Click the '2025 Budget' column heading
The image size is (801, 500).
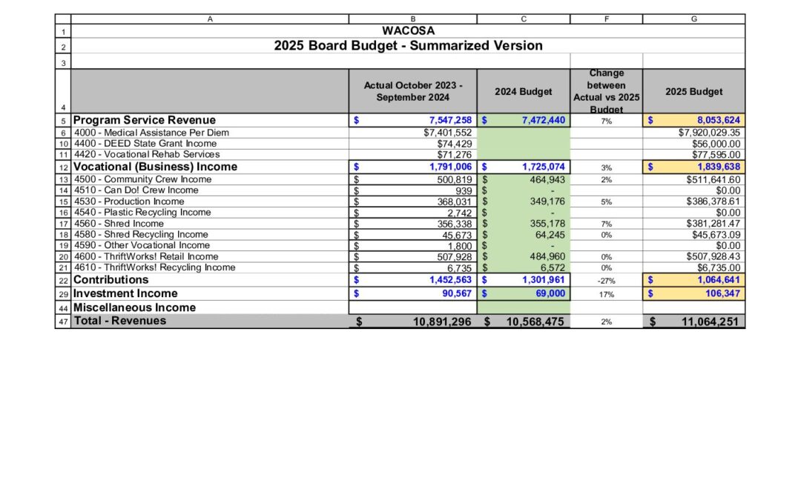click(x=693, y=91)
